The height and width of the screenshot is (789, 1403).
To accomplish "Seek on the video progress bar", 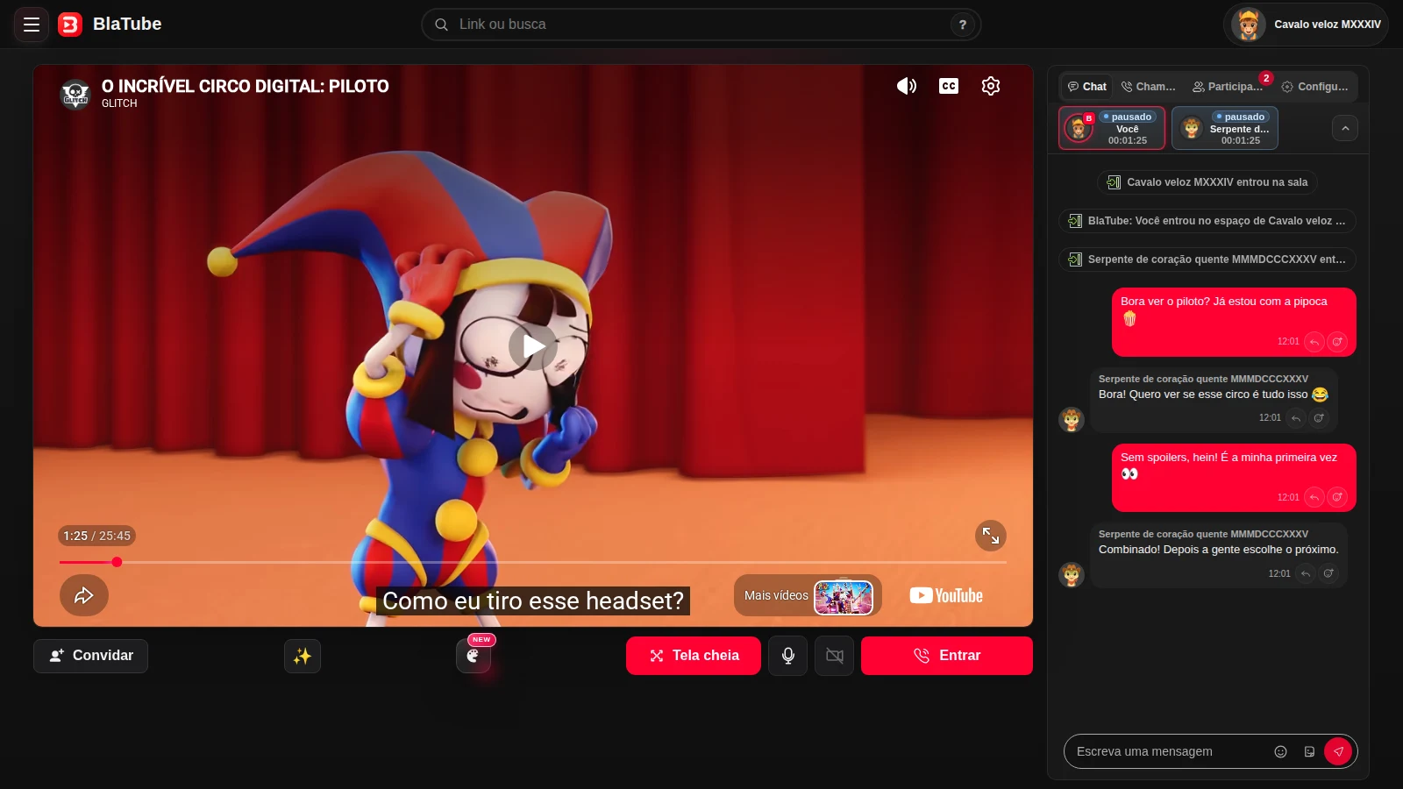I will [x=533, y=562].
